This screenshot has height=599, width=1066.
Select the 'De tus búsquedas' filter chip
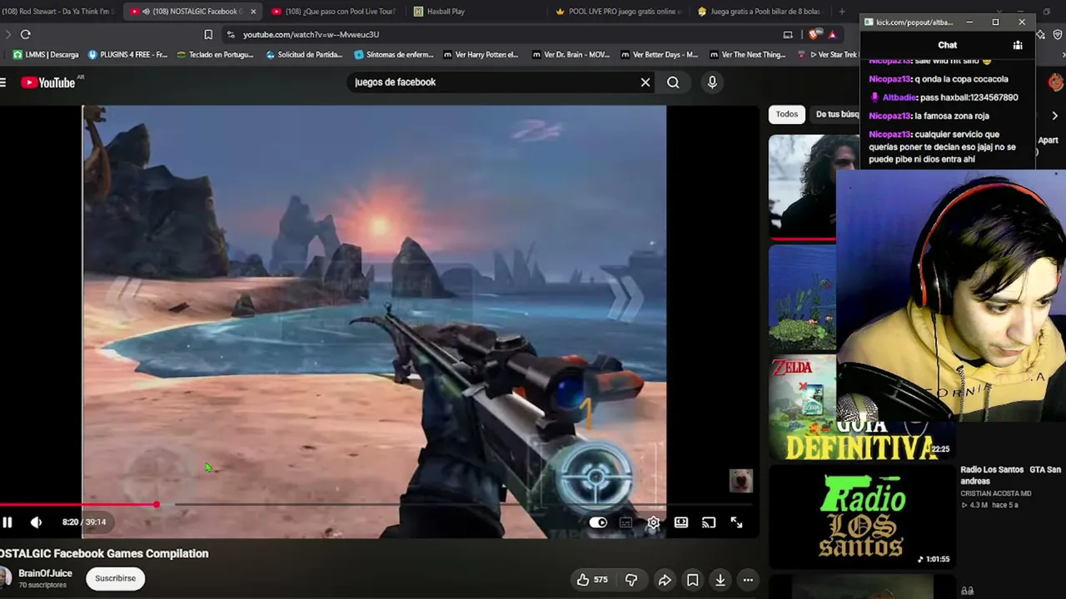(x=836, y=114)
